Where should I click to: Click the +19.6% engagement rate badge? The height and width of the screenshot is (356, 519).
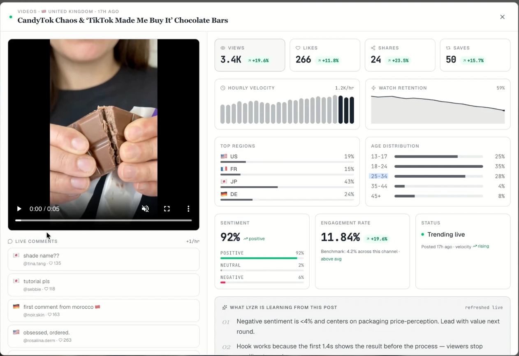click(378, 239)
